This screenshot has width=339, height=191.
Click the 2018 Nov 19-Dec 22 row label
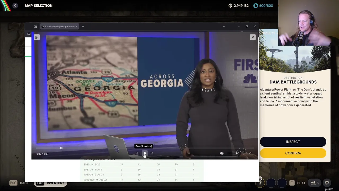[95, 180]
